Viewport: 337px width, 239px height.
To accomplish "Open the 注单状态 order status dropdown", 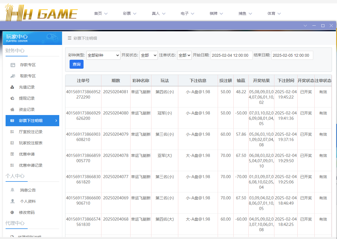I will point(184,55).
